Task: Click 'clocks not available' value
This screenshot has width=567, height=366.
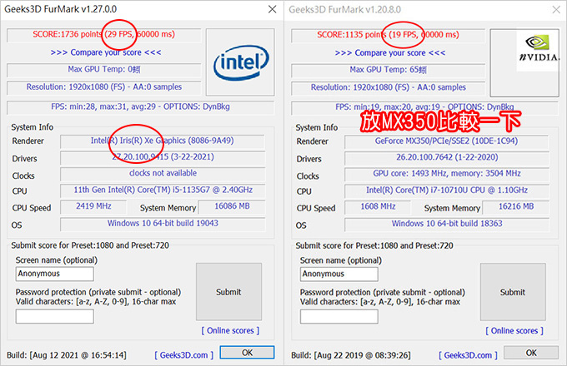Action: pos(163,173)
